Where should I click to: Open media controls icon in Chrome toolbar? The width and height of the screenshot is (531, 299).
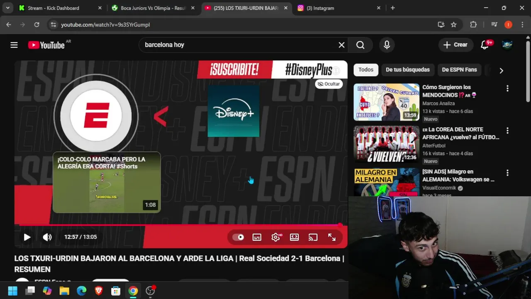pos(494,25)
